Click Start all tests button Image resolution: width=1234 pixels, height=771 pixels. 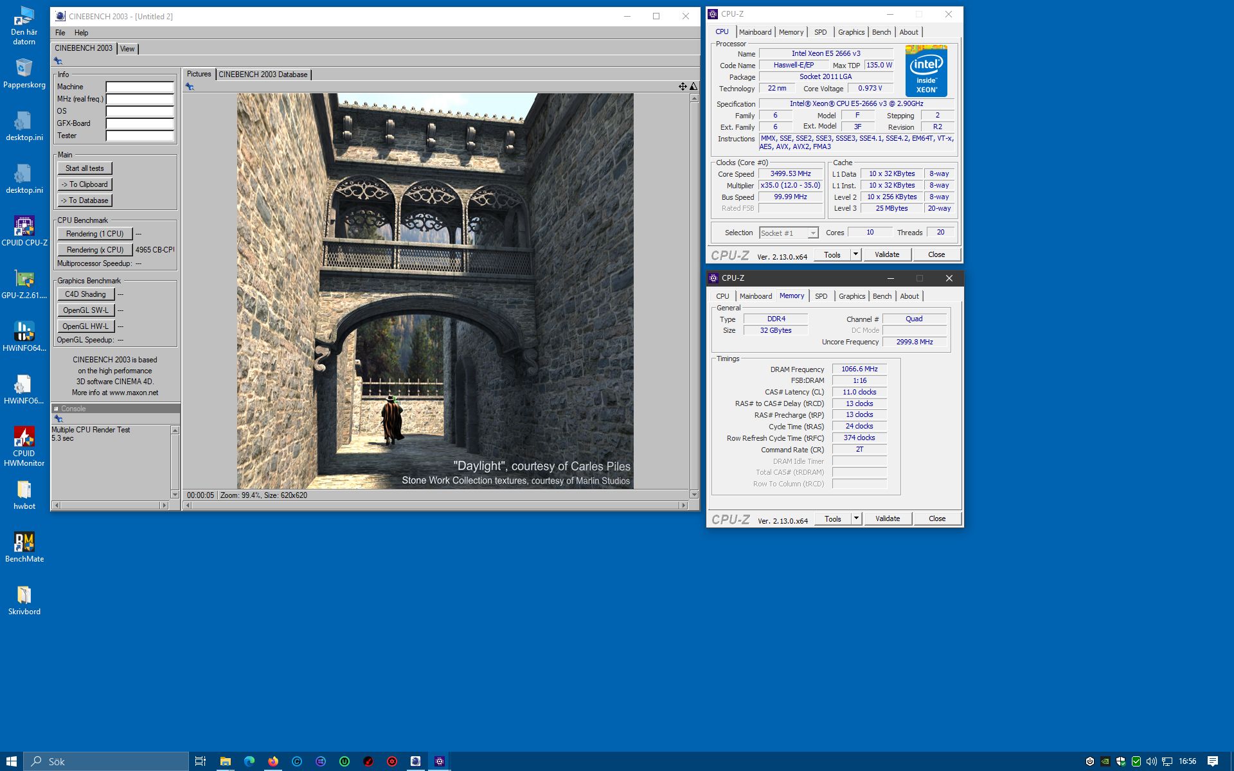coord(84,168)
